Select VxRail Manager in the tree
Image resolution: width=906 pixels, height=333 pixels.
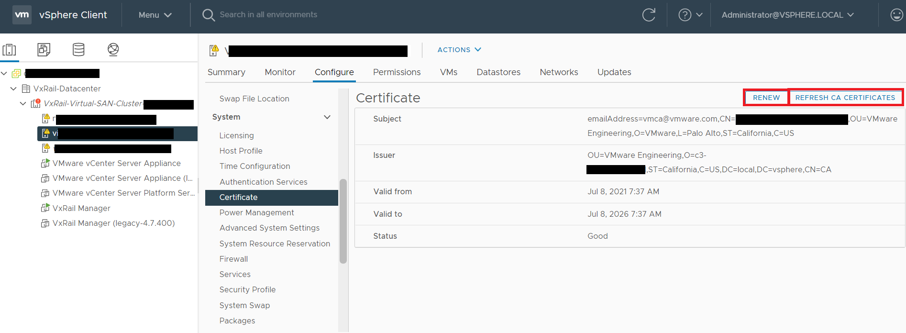[81, 208]
